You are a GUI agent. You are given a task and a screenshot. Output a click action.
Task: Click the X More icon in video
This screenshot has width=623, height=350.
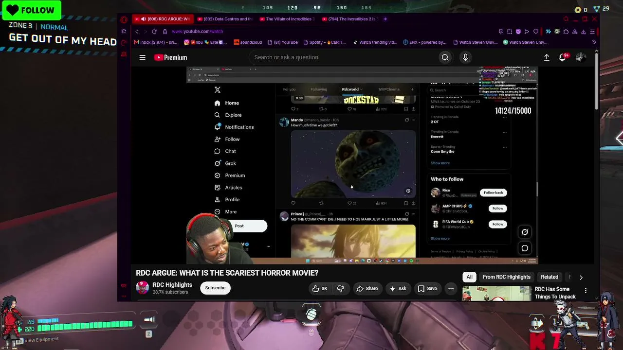click(217, 212)
